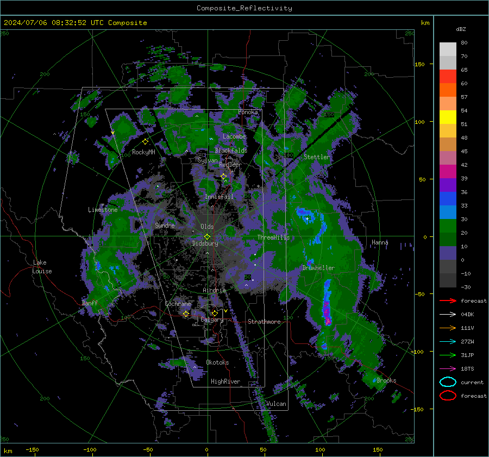Image resolution: width=489 pixels, height=457 pixels.
Task: Click the Didsbury city label
Action: (205, 243)
